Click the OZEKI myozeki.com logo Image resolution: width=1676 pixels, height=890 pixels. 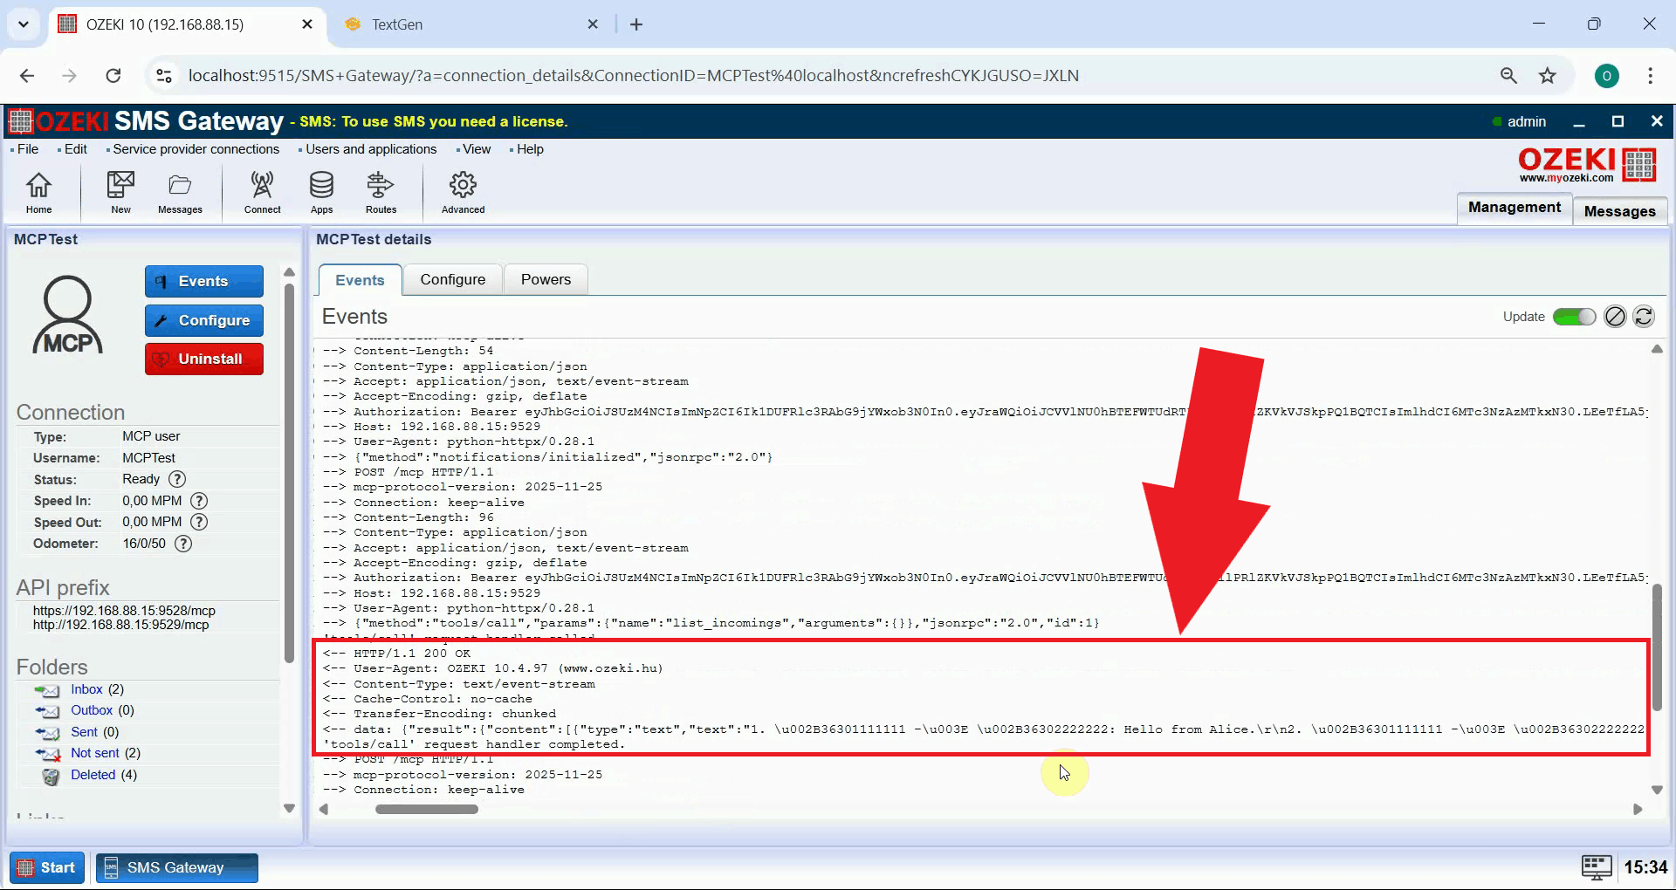1587,164
